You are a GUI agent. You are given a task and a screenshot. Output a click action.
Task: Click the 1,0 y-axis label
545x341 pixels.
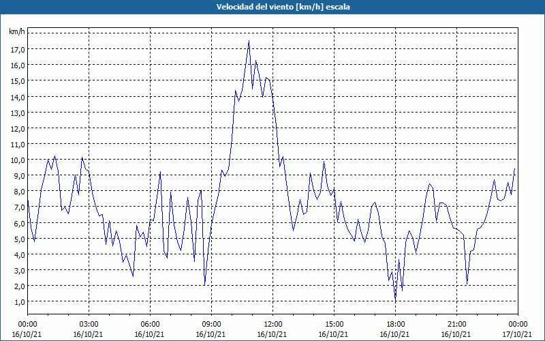click(19, 301)
